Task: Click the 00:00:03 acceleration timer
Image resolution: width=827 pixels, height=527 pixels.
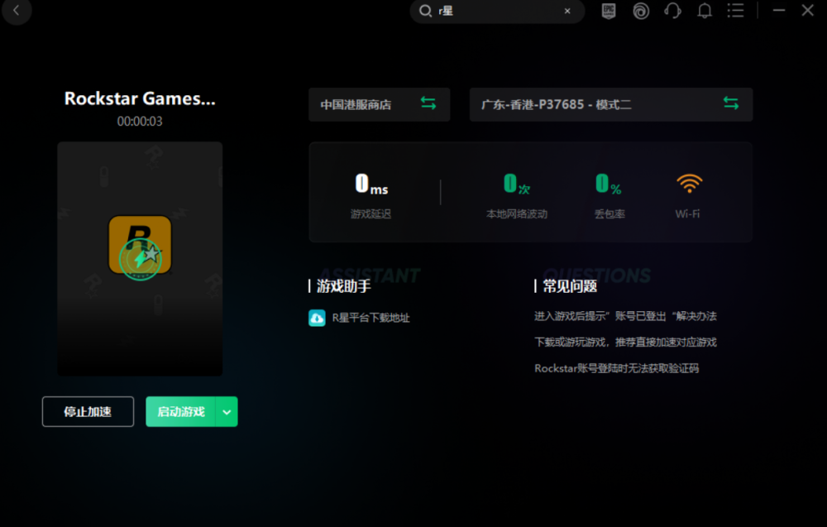Action: click(140, 122)
